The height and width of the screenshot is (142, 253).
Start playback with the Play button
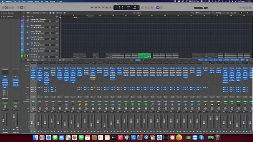tap(103, 7)
